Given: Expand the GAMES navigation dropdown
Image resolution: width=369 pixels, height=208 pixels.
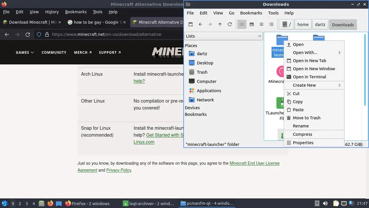Looking at the screenshot, I should pos(25,52).
